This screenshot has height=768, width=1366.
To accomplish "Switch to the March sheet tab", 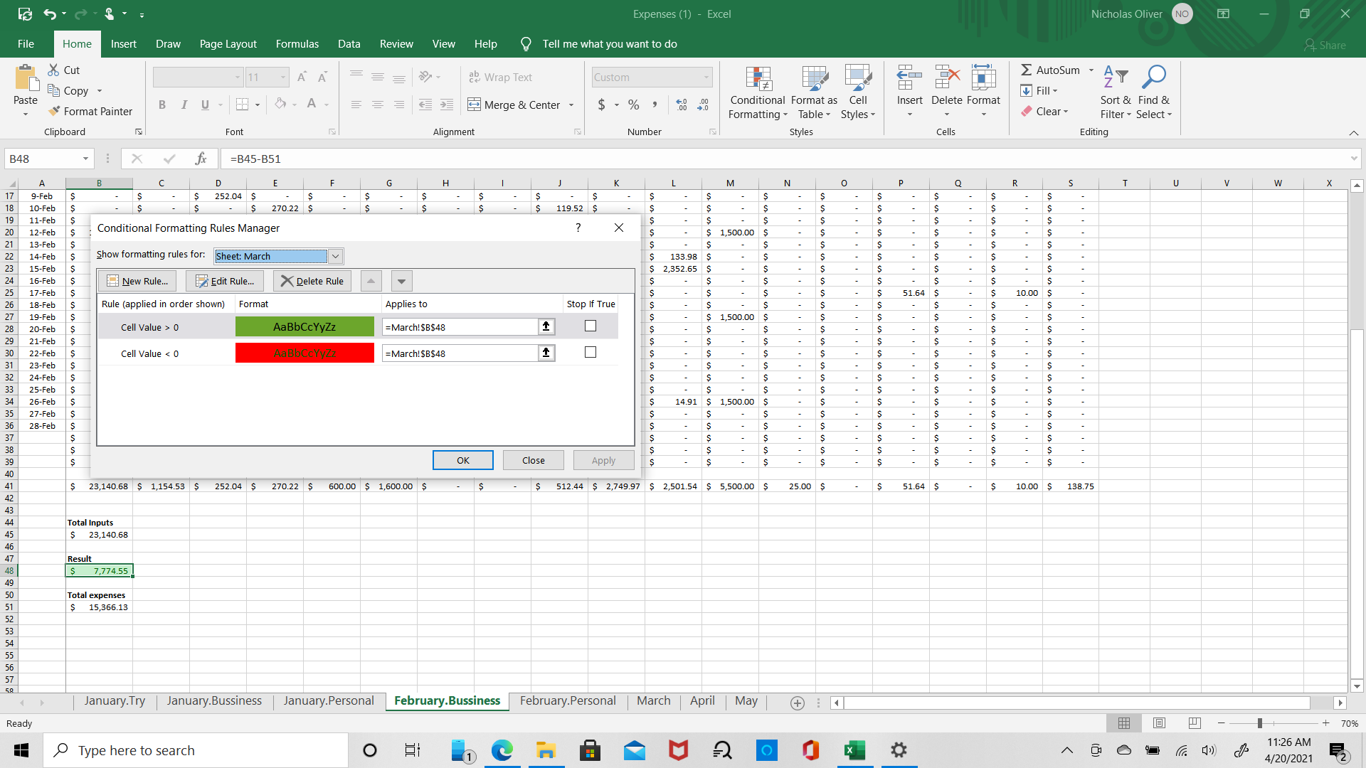I will tap(652, 700).
